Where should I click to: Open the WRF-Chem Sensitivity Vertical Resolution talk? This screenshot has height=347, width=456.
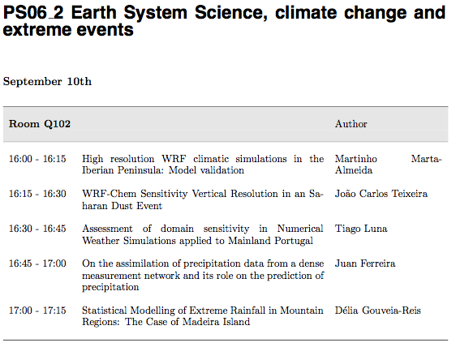coord(203,199)
